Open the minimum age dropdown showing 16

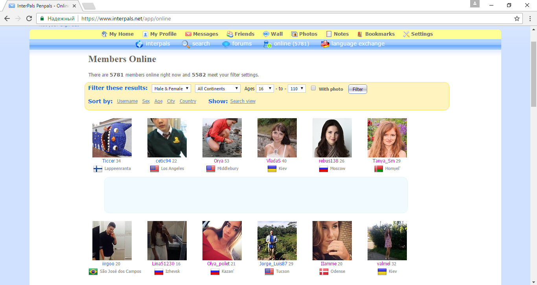[x=265, y=89]
